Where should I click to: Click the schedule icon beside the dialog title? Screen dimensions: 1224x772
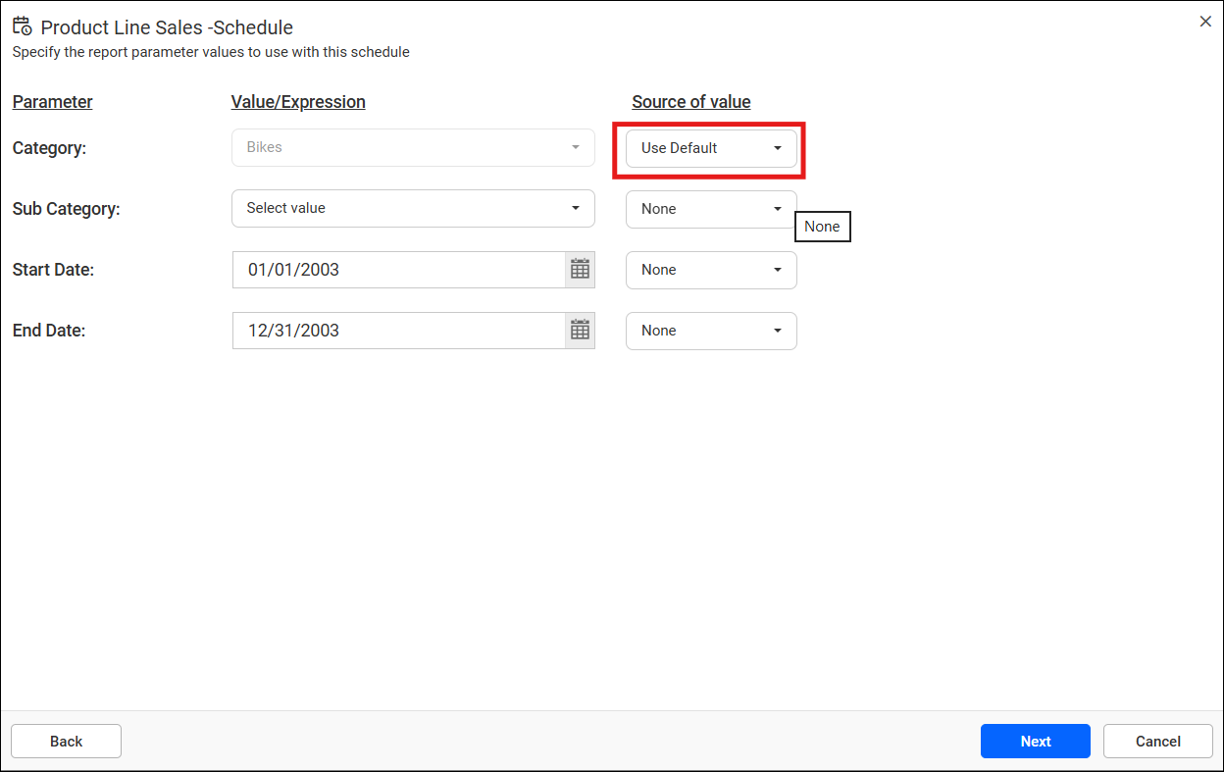pyautogui.click(x=23, y=26)
